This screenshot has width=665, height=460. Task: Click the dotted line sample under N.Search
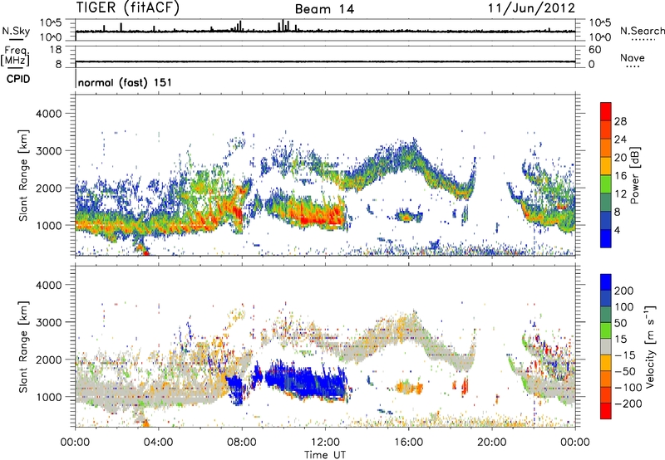(643, 39)
